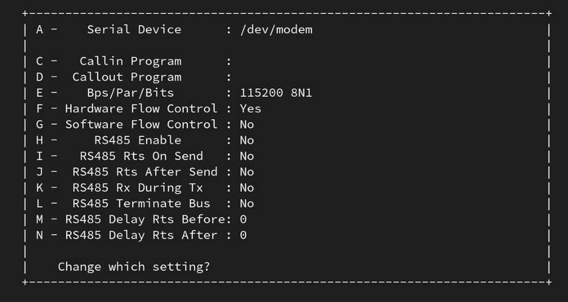Select the Callin Program menu entry
This screenshot has width=568, height=302.
[130, 61]
